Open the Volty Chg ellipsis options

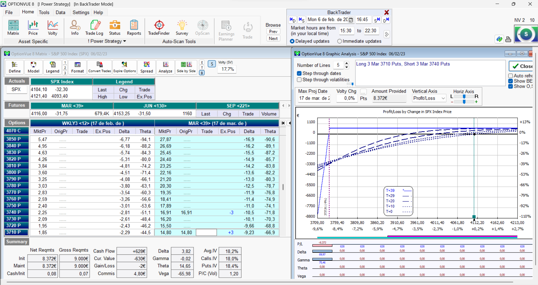[363, 92]
